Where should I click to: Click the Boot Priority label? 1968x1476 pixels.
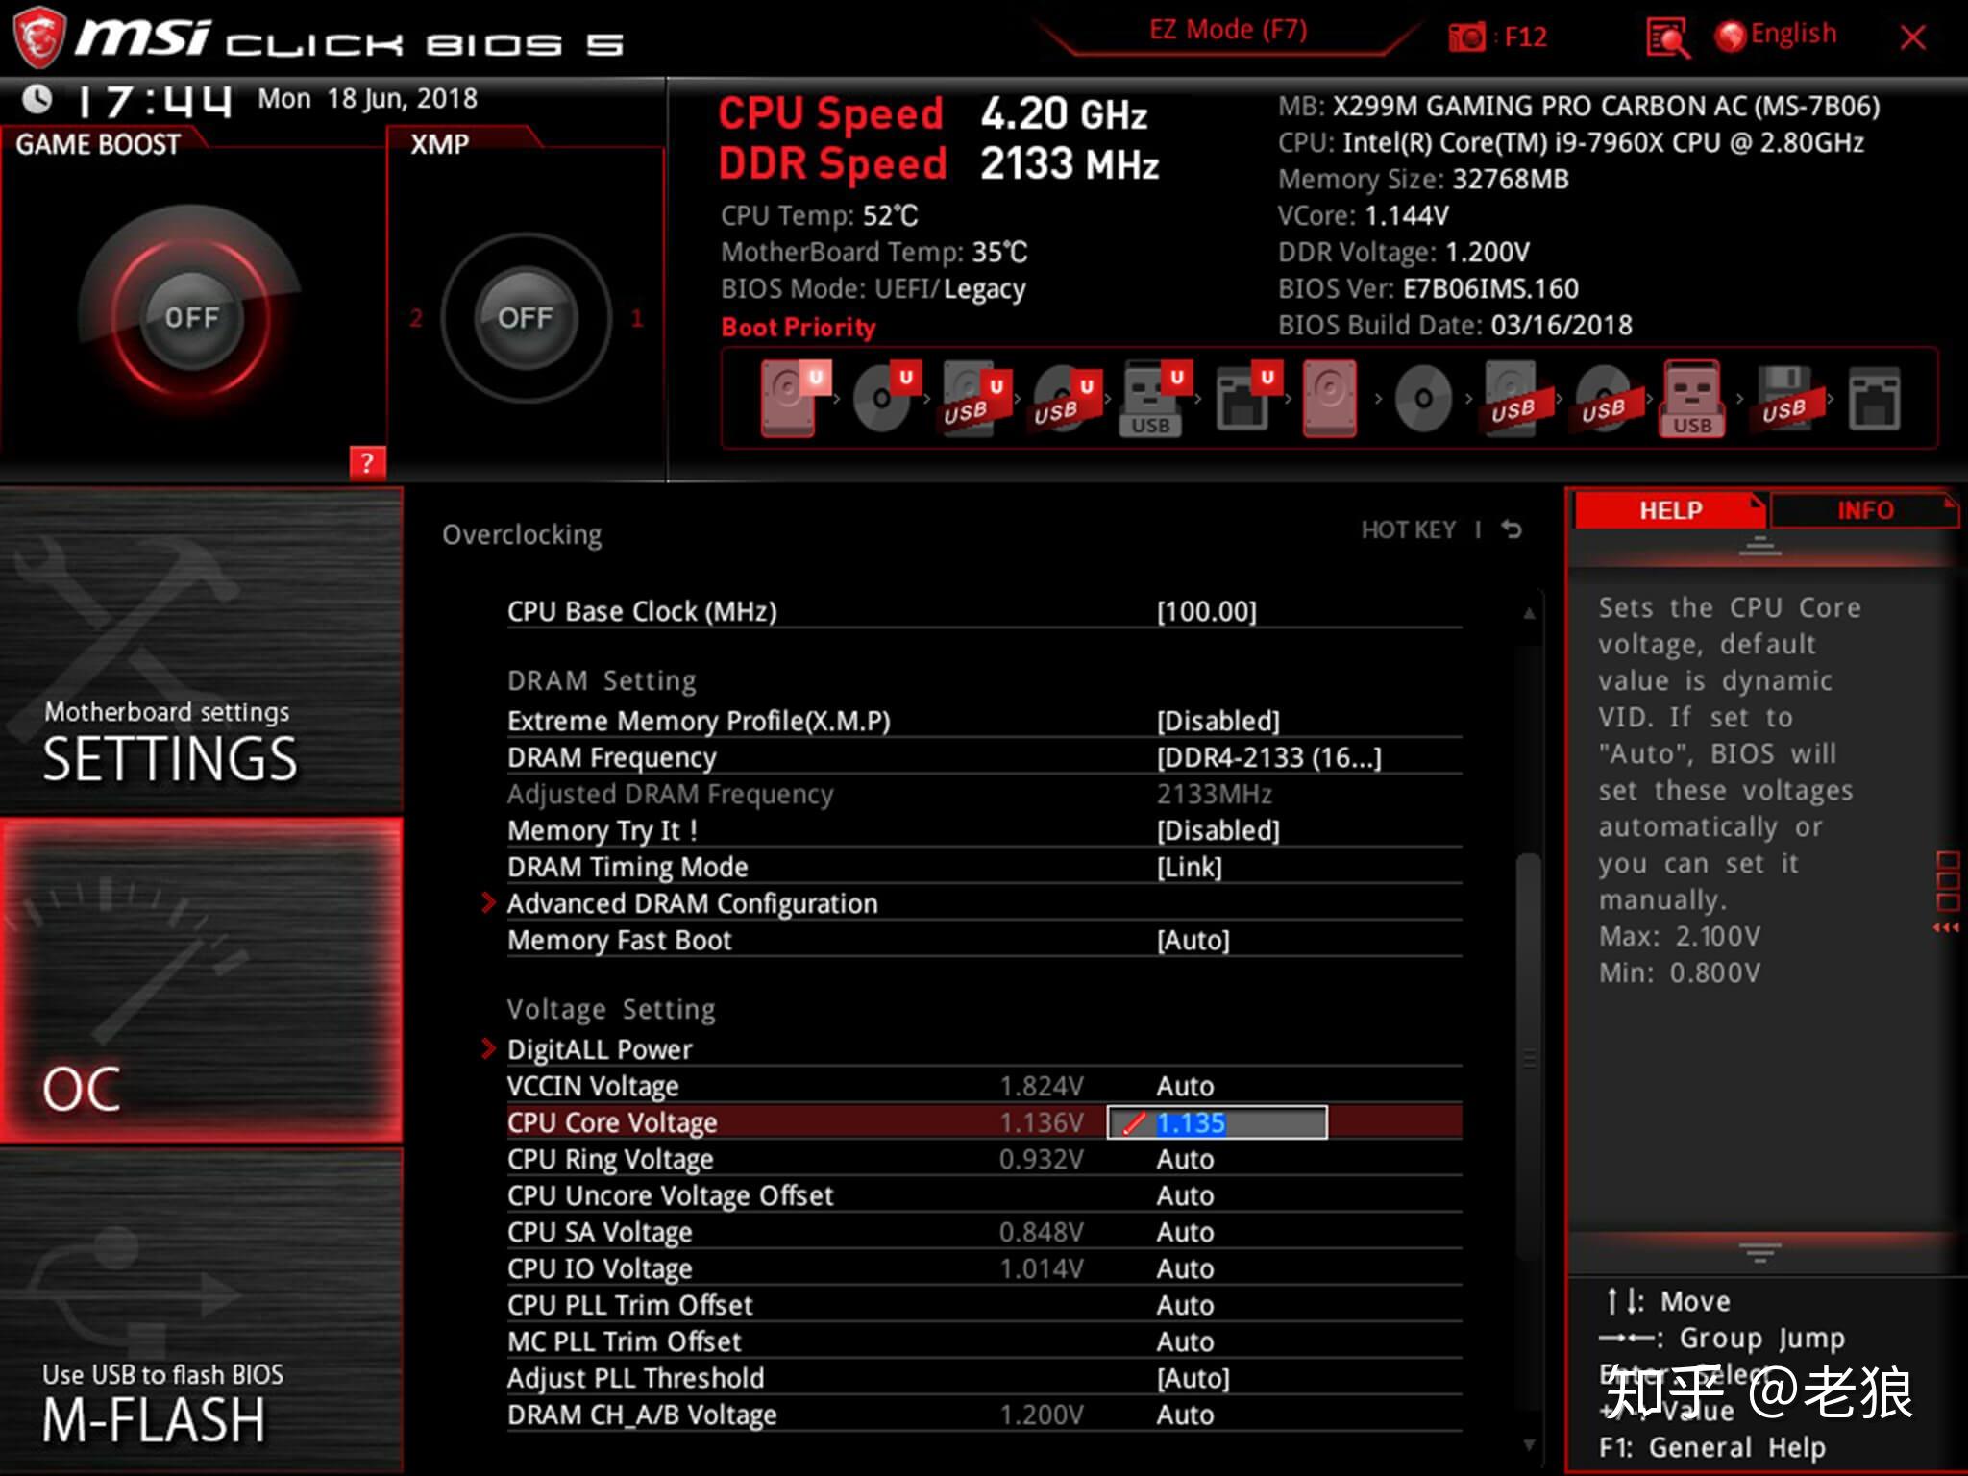[799, 327]
